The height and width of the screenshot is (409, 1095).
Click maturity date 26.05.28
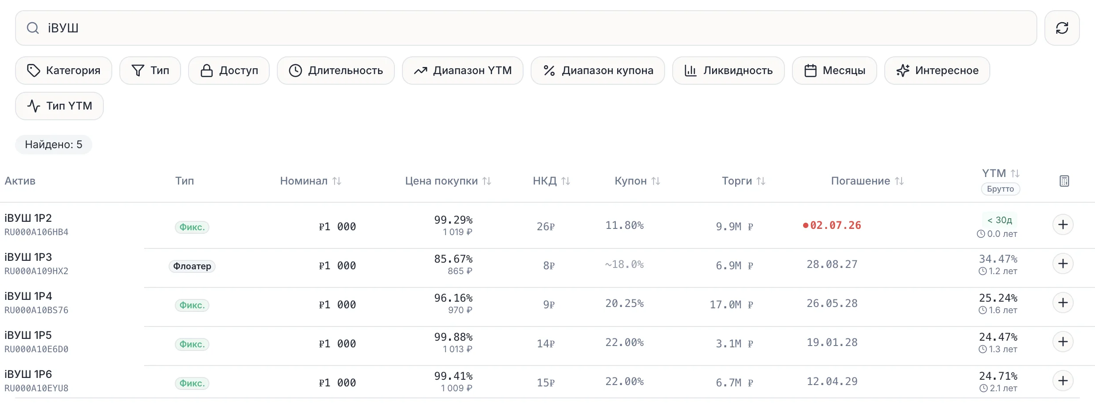click(832, 303)
